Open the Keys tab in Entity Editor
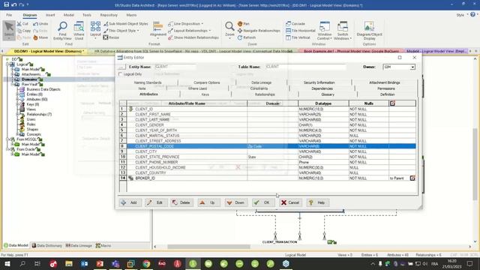This screenshot has width=480, height=270. click(205, 94)
